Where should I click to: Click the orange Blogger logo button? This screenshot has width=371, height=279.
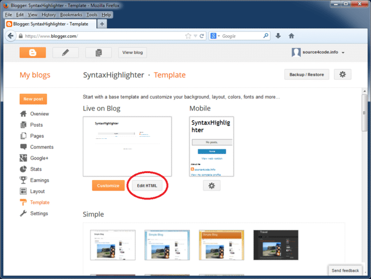click(32, 53)
